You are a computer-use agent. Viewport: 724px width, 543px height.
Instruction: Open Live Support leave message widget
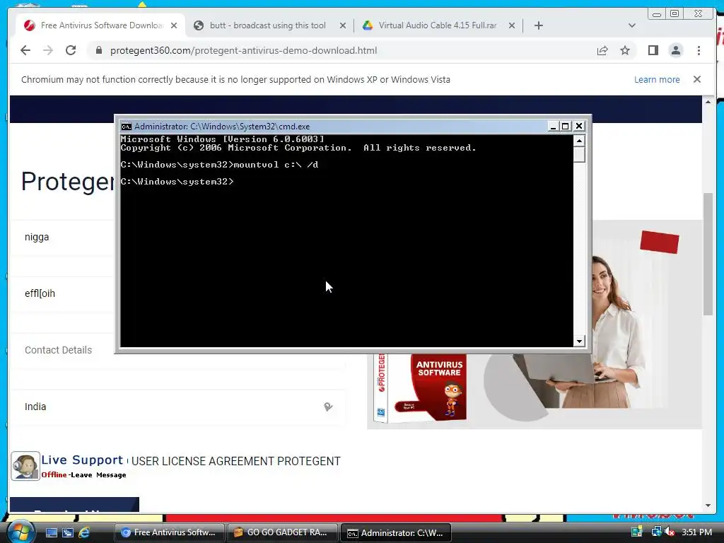[x=69, y=466]
